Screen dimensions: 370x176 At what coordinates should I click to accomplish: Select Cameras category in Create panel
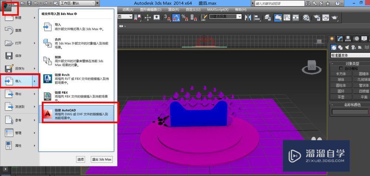(x=353, y=47)
